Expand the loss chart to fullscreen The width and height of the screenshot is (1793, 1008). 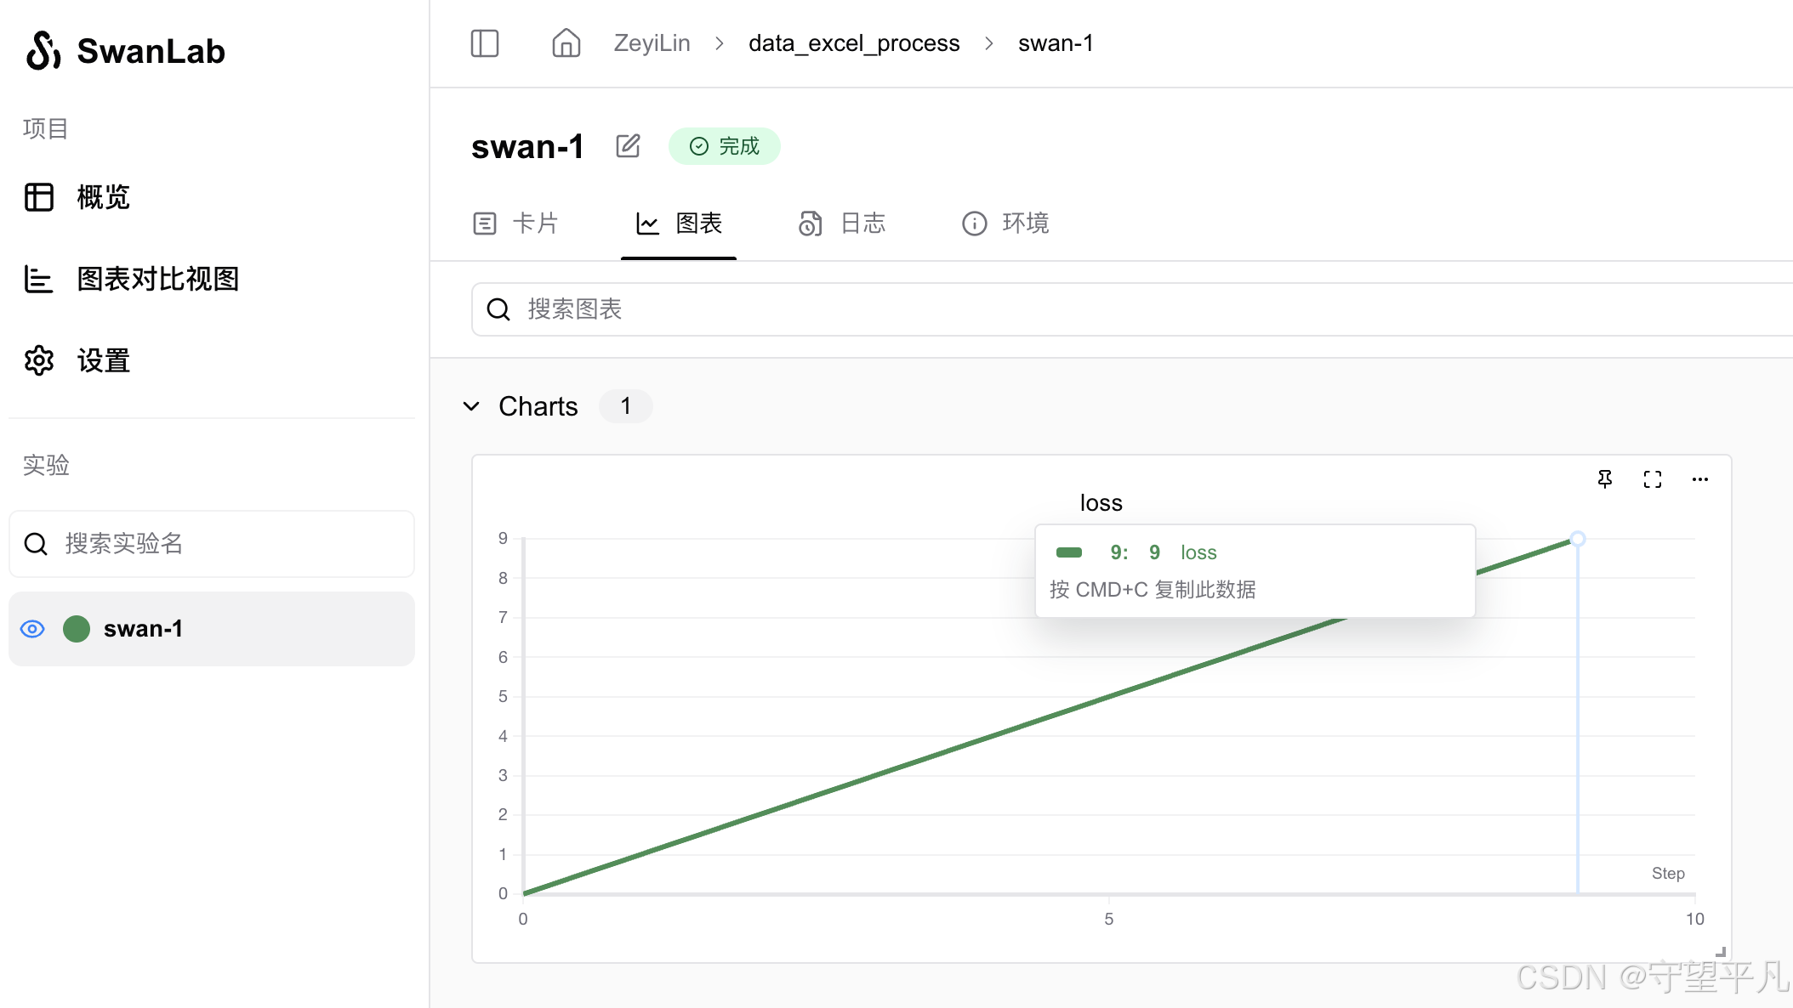coord(1652,479)
